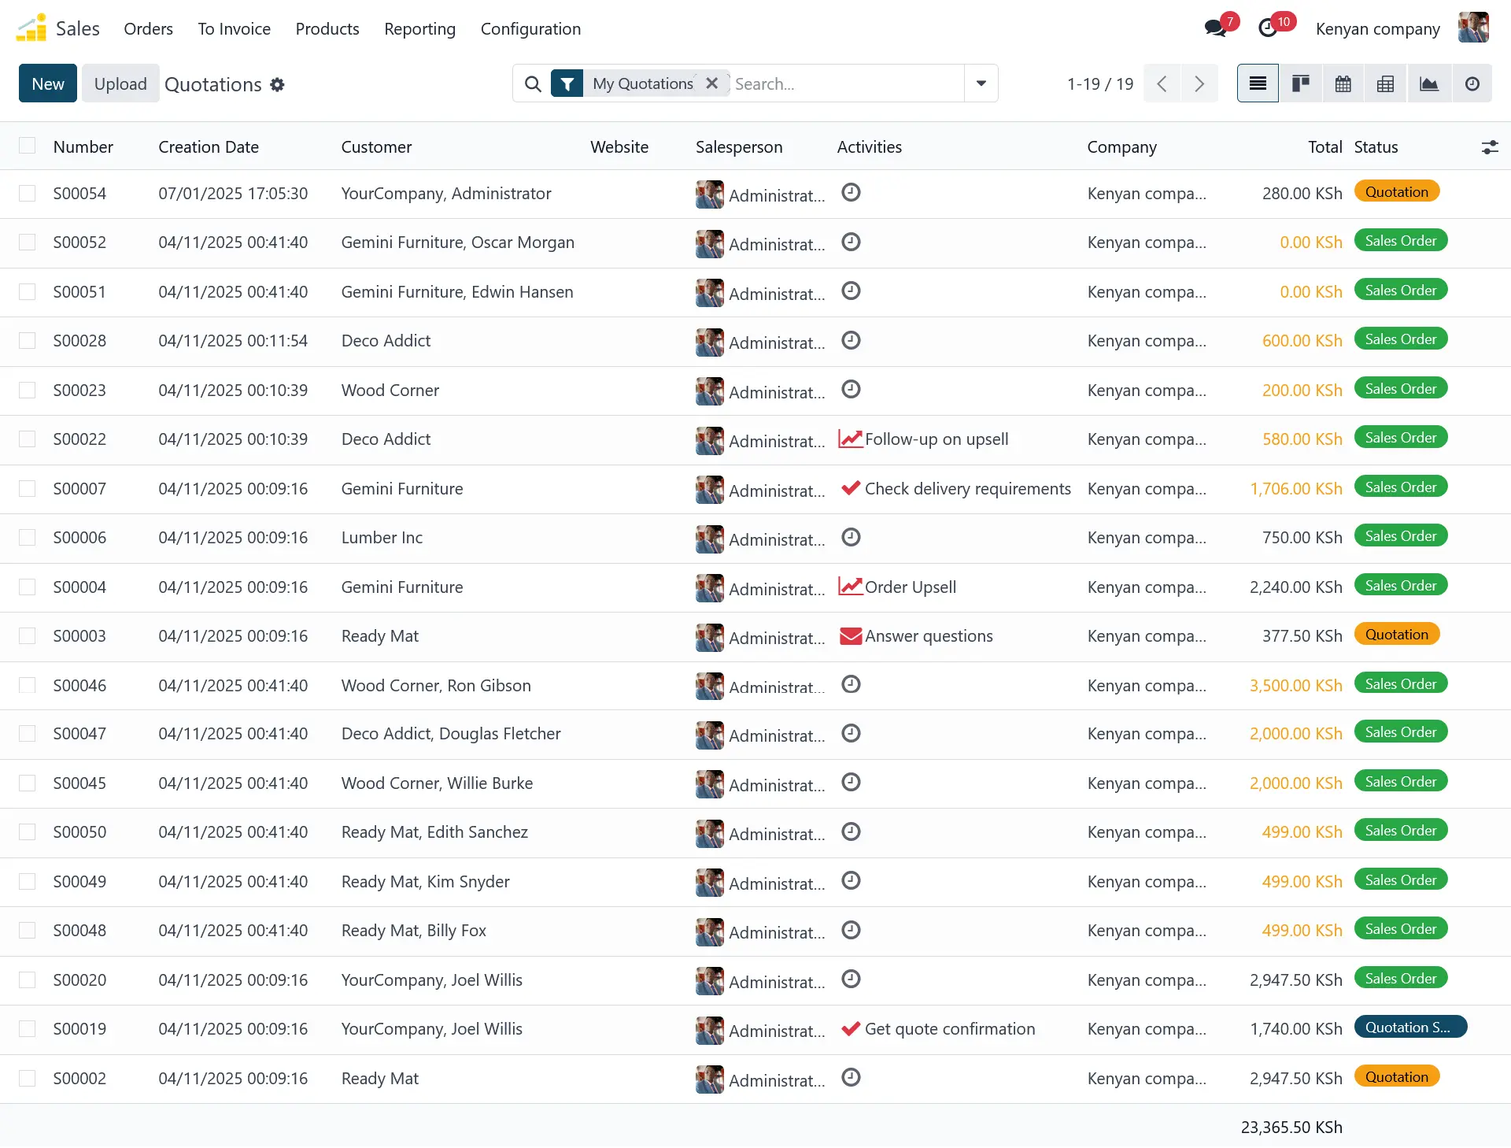Open the Calendar view
Viewport: 1511px width, 1148px height.
coord(1343,83)
